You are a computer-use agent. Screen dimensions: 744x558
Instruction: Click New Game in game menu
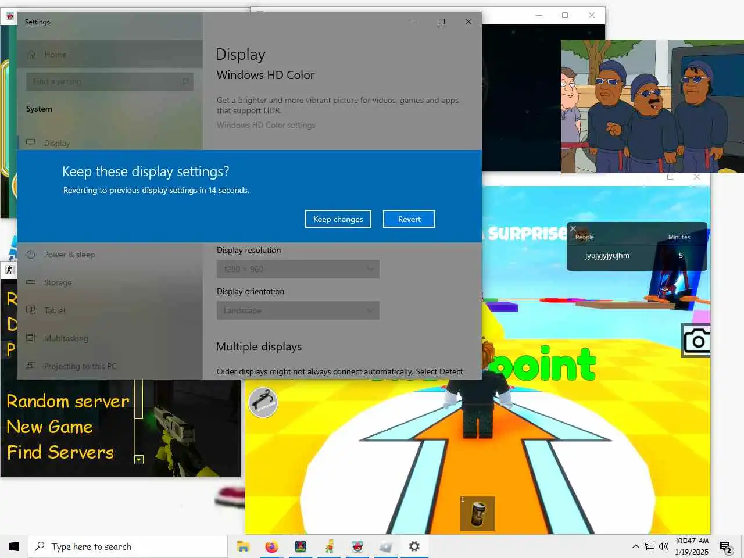click(x=49, y=427)
